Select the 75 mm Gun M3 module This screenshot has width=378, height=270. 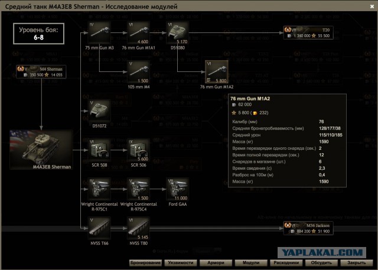click(x=99, y=33)
